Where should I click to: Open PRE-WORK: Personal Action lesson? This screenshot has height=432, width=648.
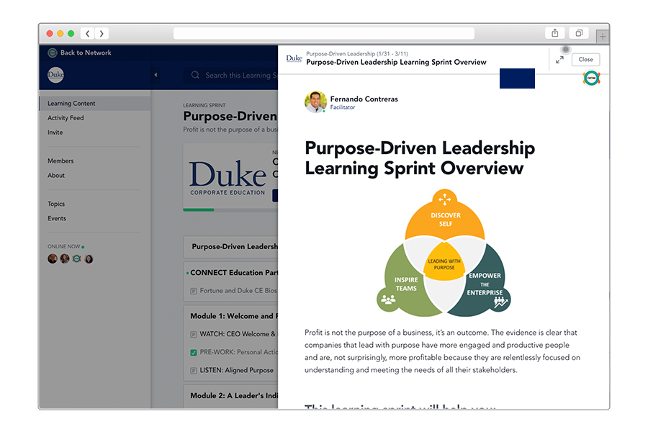pos(239,352)
